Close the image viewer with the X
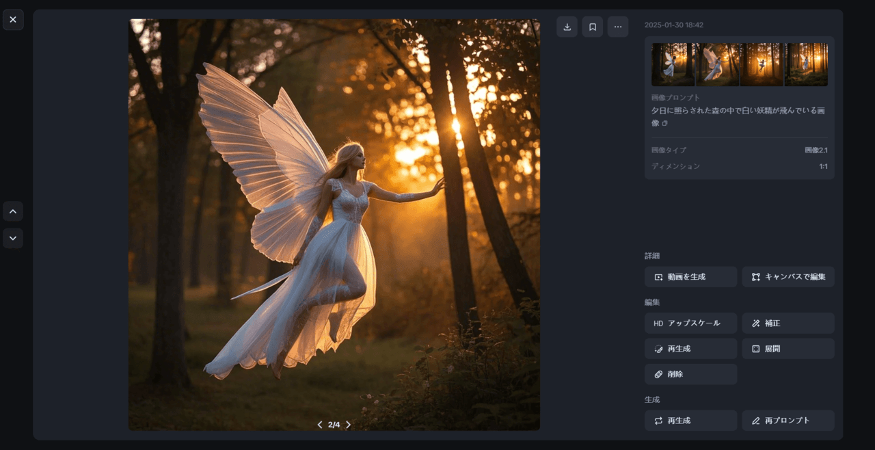This screenshot has width=875, height=450. click(x=13, y=20)
